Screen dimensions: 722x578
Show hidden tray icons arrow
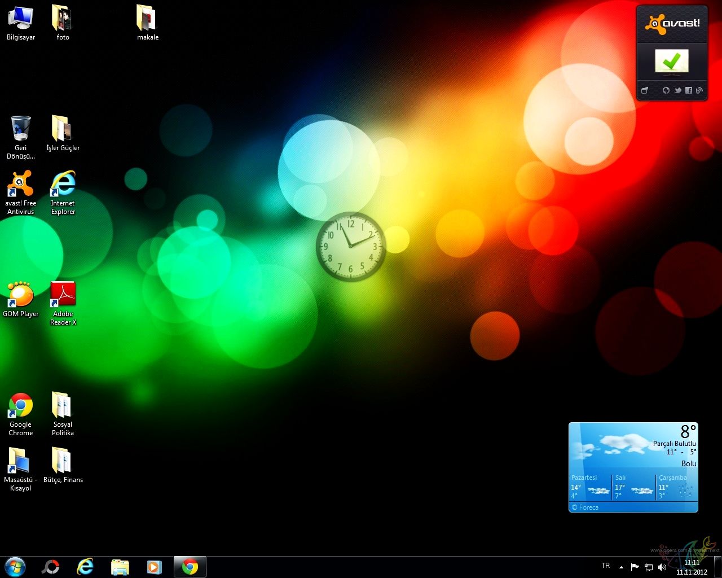pos(621,567)
